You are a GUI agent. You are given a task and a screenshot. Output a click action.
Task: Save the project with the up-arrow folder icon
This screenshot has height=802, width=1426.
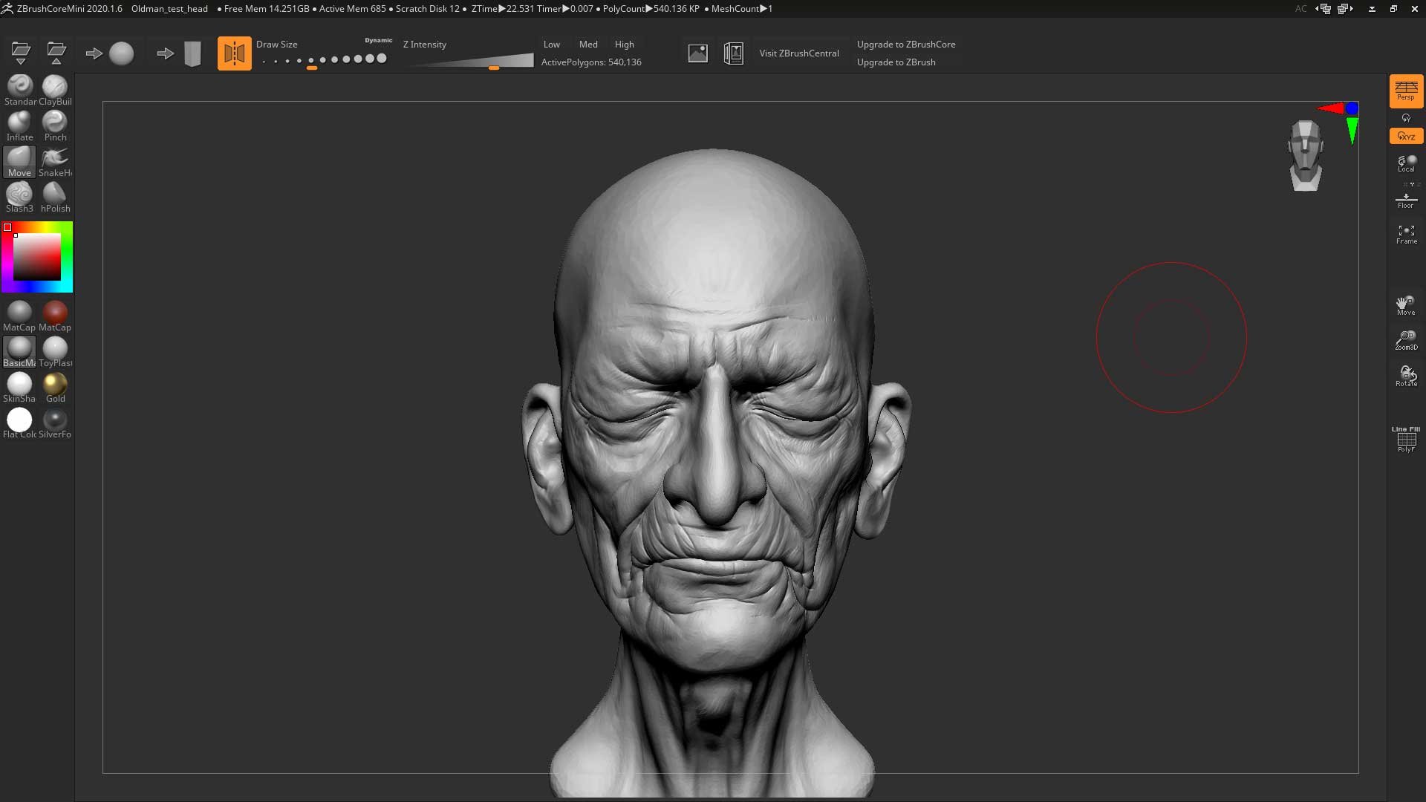pos(56,53)
